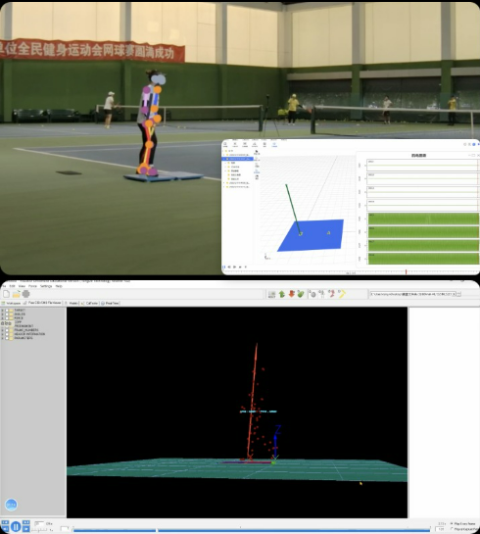Expand the ANALOG tree node
This screenshot has height=534, width=480.
point(2,315)
